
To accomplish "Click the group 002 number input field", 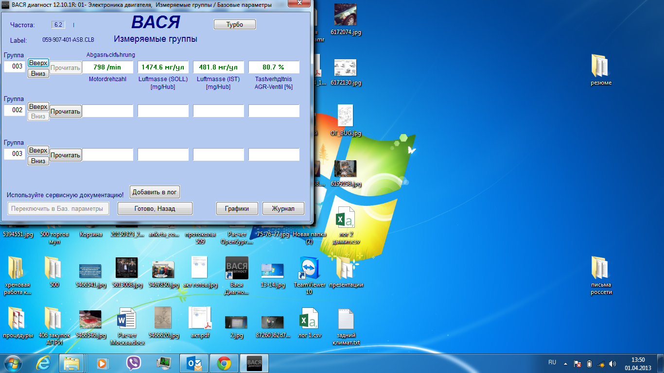I will coord(15,110).
